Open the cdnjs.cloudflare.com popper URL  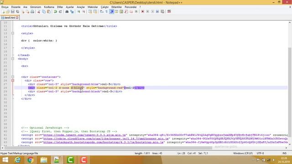(106, 138)
